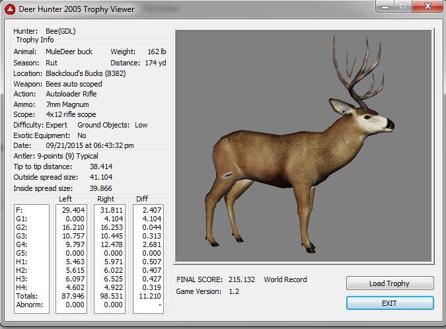Close the Trophy Viewer window

tap(427, 6)
